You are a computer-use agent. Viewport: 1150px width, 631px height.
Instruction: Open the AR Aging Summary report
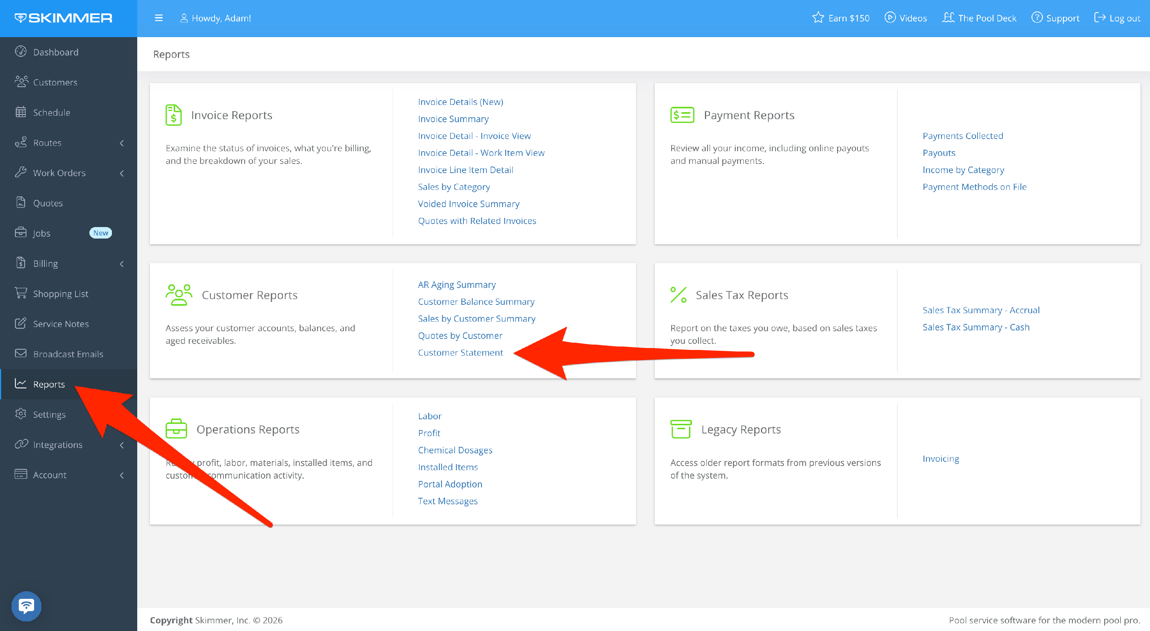tap(456, 284)
